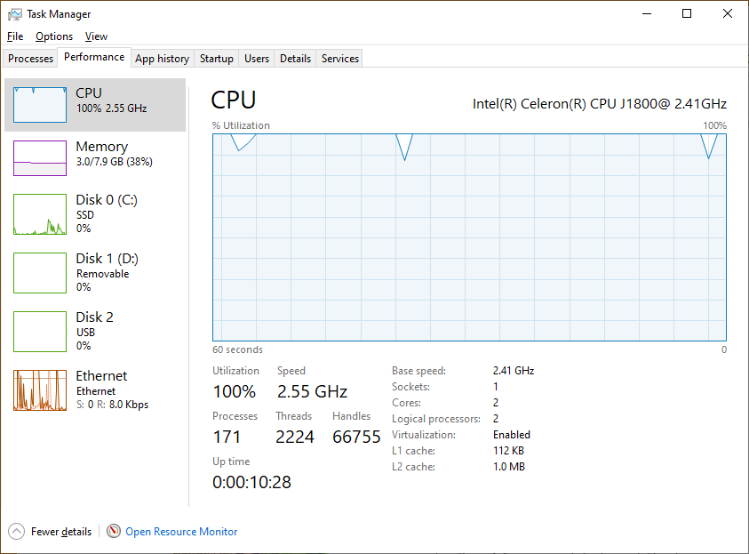Collapse view with Fewer details arrow
Screen dimensions: 749x554
16,531
